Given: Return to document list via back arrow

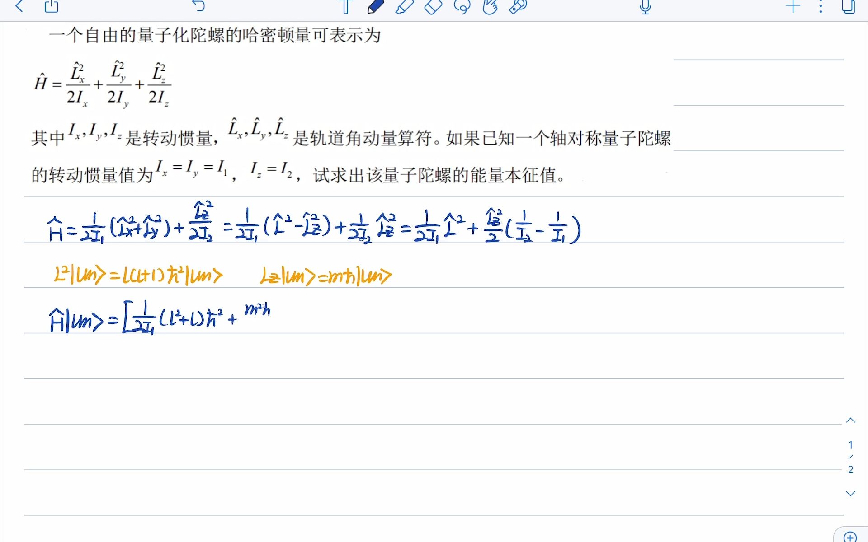Looking at the screenshot, I should point(18,7).
